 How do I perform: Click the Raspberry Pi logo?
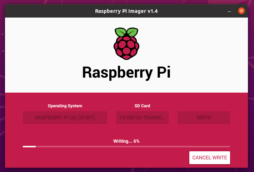tap(126, 43)
